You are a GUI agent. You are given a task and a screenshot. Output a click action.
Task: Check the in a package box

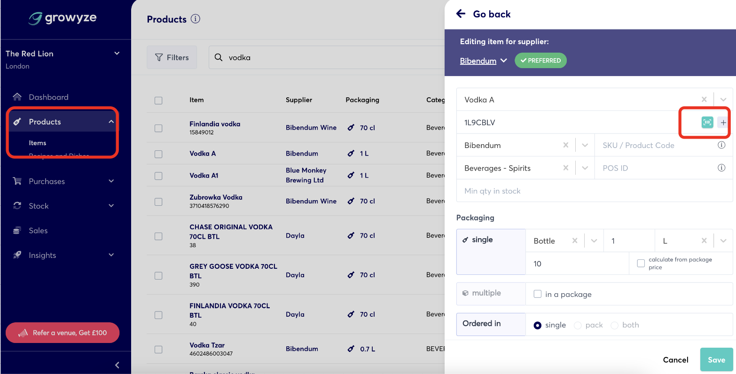coord(538,294)
